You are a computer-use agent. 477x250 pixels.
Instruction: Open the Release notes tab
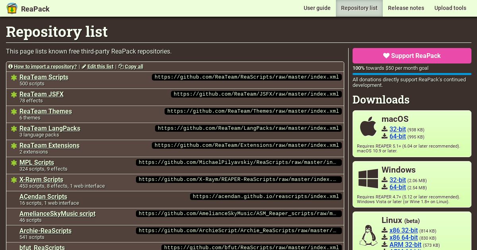click(406, 8)
